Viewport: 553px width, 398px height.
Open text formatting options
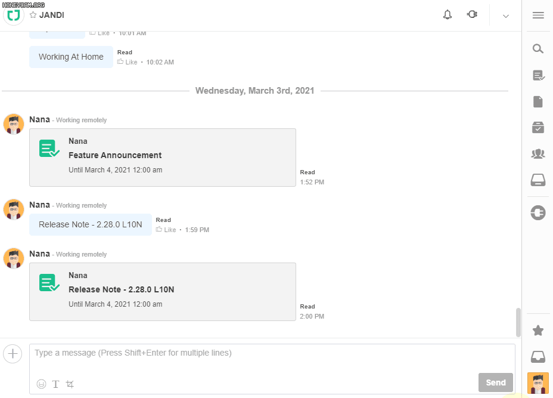56,384
